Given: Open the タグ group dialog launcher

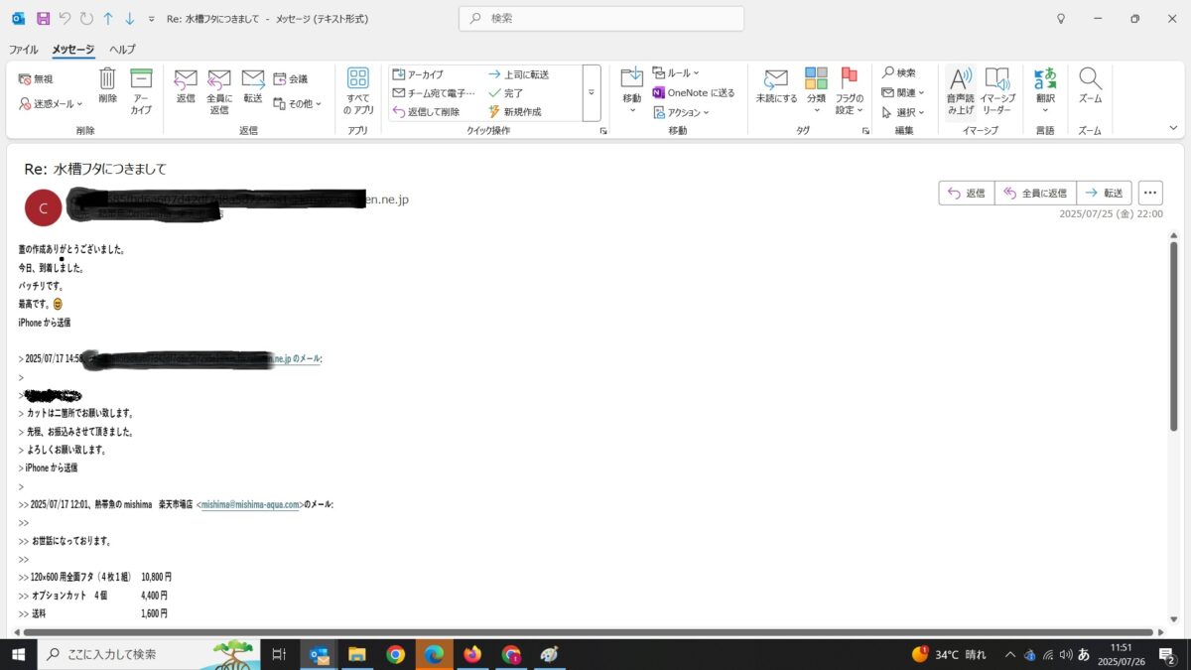Looking at the screenshot, I should click(x=865, y=131).
